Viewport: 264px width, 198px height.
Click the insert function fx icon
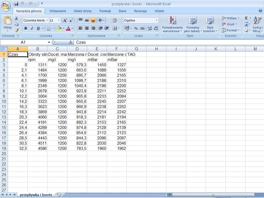pos(71,42)
